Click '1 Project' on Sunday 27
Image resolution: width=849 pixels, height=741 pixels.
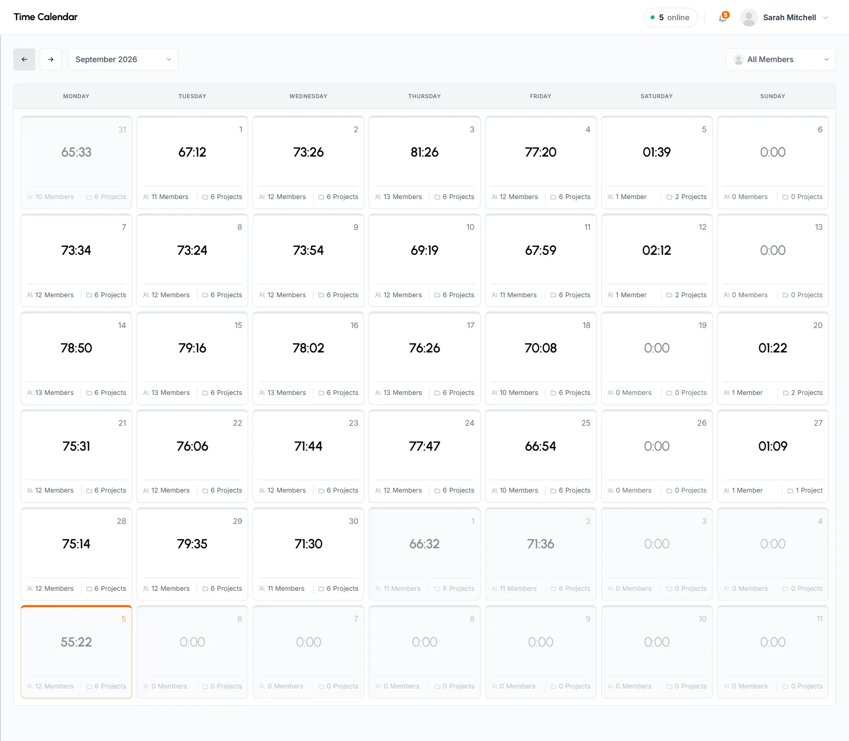(805, 490)
